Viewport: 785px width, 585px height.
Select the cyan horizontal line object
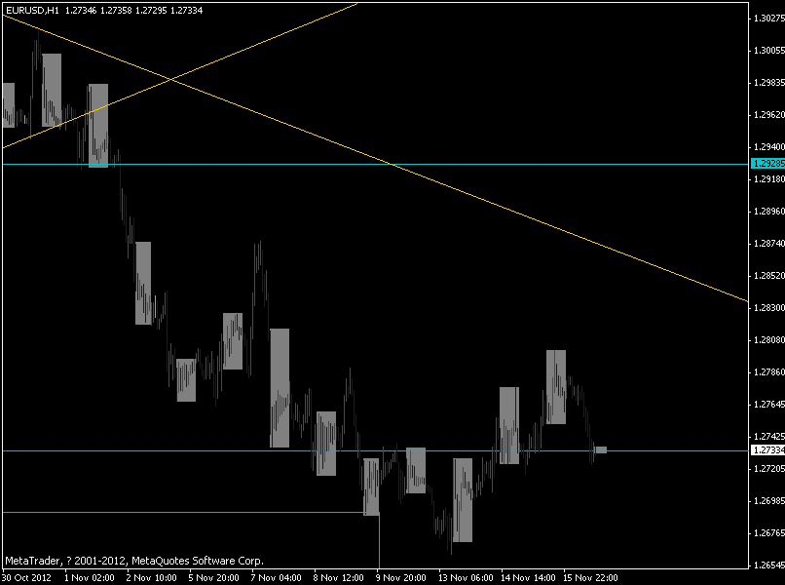(x=376, y=164)
